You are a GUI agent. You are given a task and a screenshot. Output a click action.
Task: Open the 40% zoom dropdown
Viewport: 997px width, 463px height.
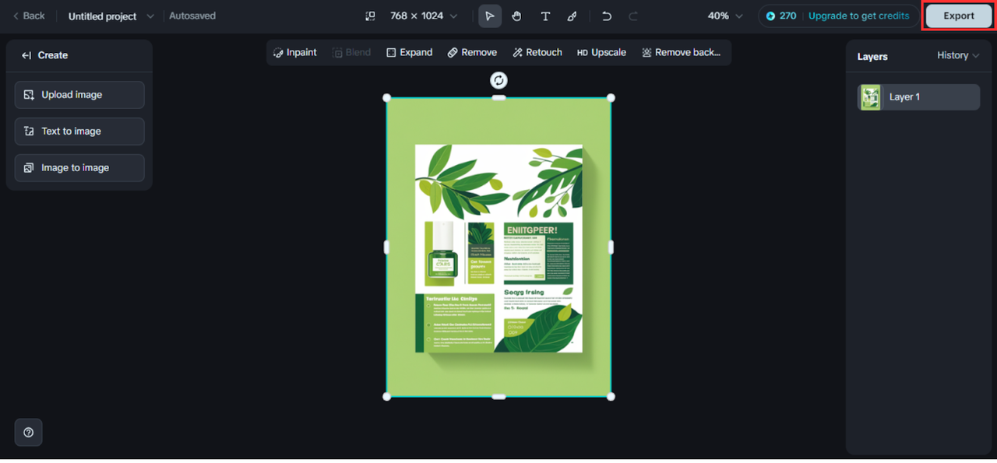tap(725, 16)
